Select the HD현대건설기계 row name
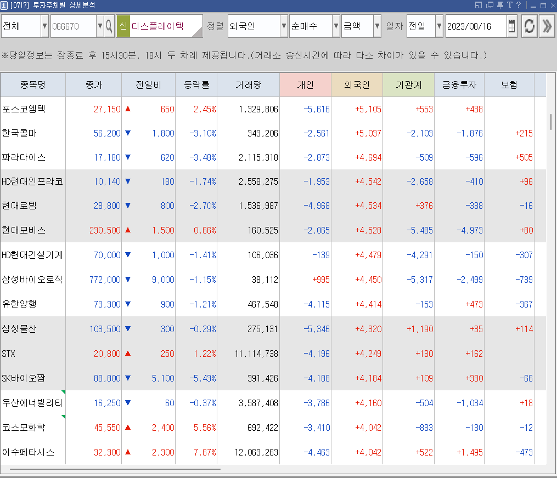This screenshot has width=557, height=478. click(x=32, y=255)
